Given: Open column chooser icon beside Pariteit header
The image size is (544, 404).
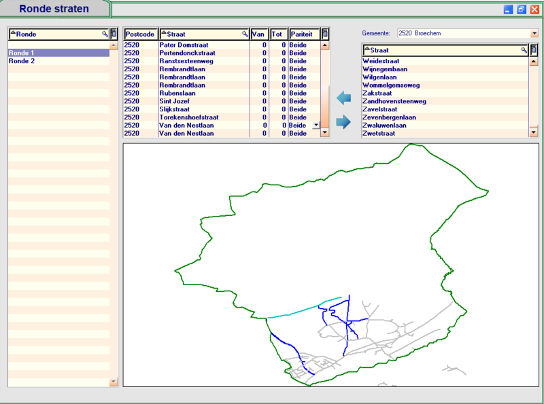Looking at the screenshot, I should [325, 33].
